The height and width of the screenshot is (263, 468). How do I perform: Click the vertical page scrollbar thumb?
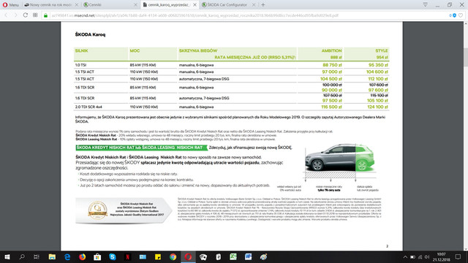pos(466,57)
